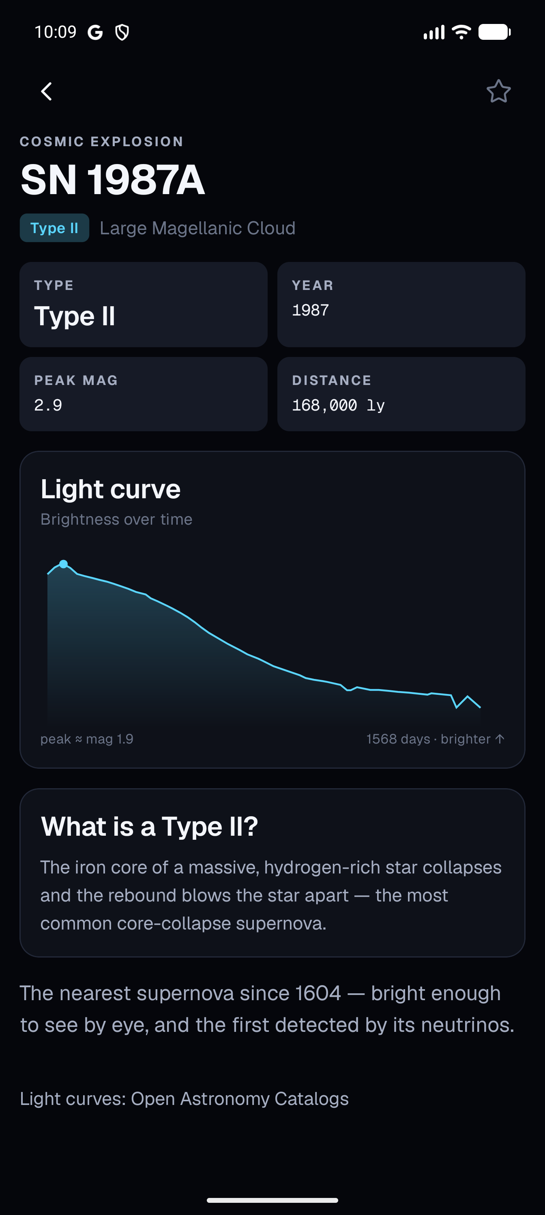Open the What is a Type II? card
This screenshot has width=545, height=1215.
(x=272, y=873)
